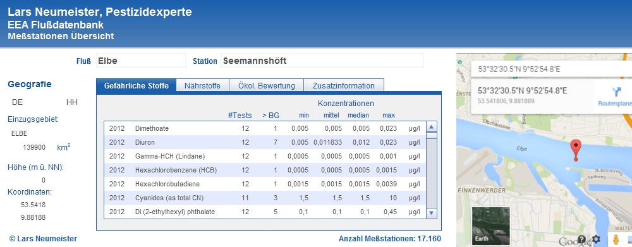632x247 pixels.
Task: Select the Street View pegman icon
Action: 616,239
